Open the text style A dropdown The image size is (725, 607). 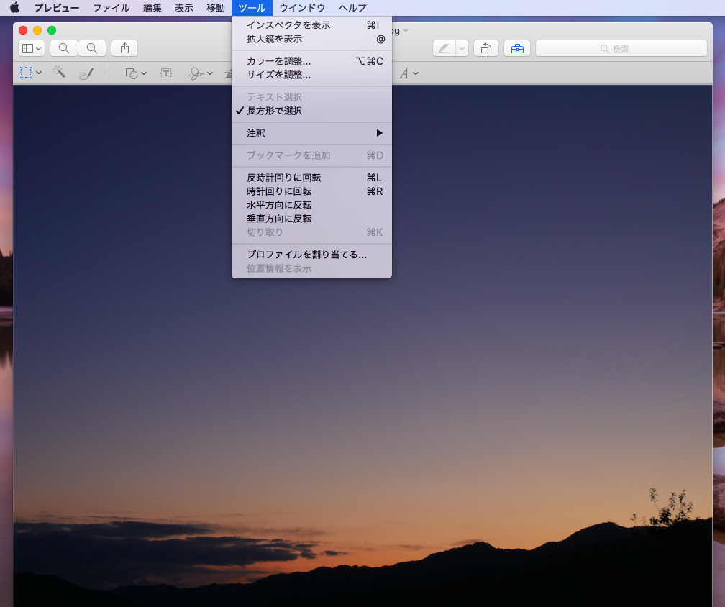[410, 73]
